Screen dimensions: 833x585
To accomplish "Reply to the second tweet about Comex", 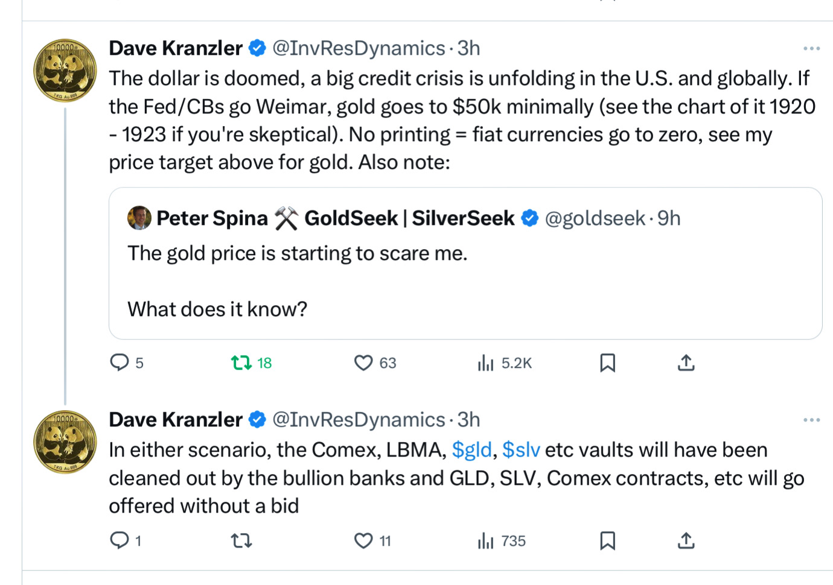I will pos(120,540).
